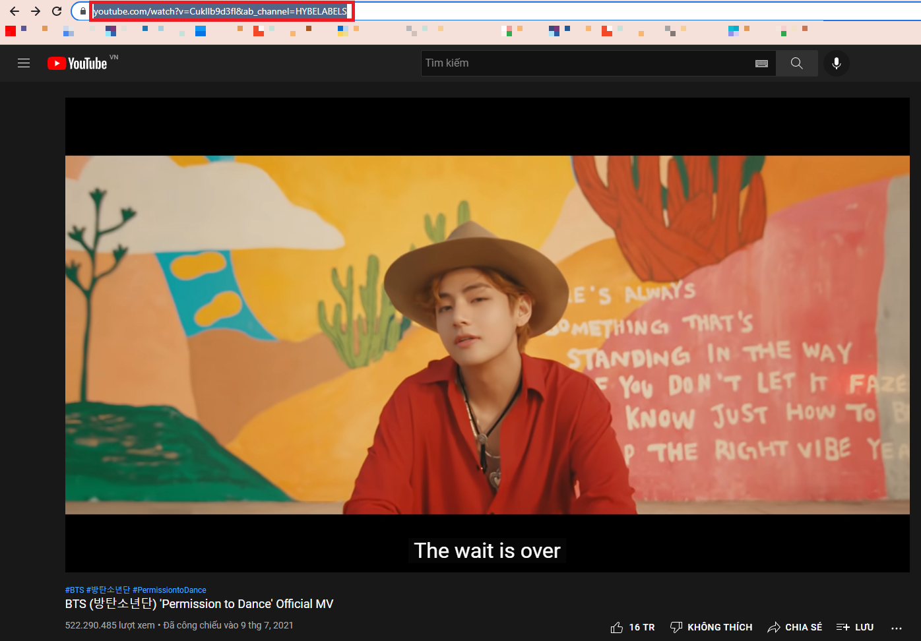This screenshot has height=641, width=921.
Task: Go to the YouTube home logo
Action: pos(77,63)
